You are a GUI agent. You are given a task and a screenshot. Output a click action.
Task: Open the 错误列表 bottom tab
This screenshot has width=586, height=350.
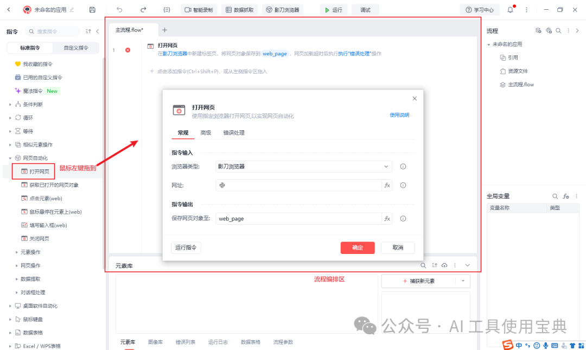(x=186, y=342)
